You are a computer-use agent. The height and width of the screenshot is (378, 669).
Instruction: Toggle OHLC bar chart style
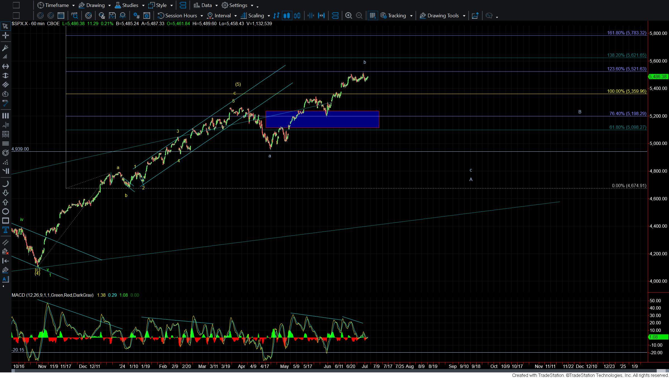coord(276,16)
